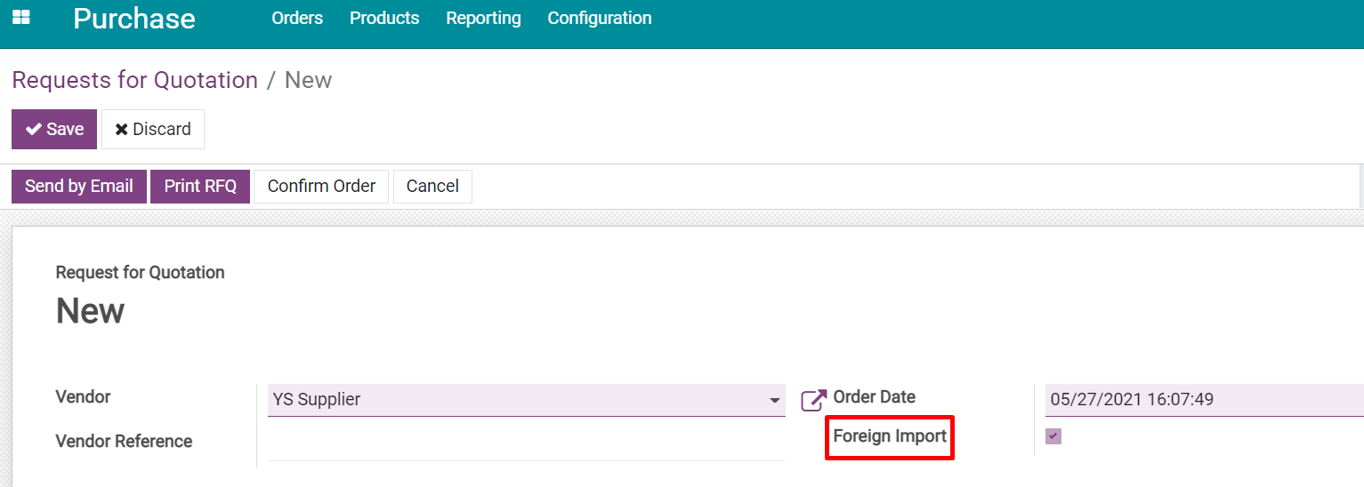Click the Foreign Import label
The image size is (1364, 487).
coord(890,436)
